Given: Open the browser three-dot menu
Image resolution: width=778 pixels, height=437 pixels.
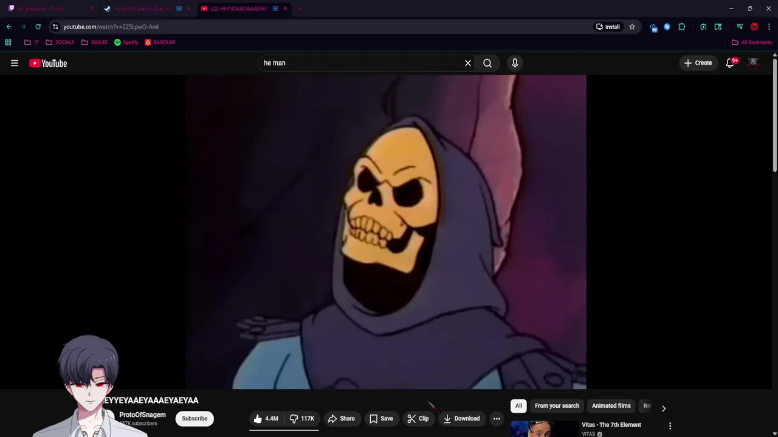Looking at the screenshot, I should [x=769, y=27].
